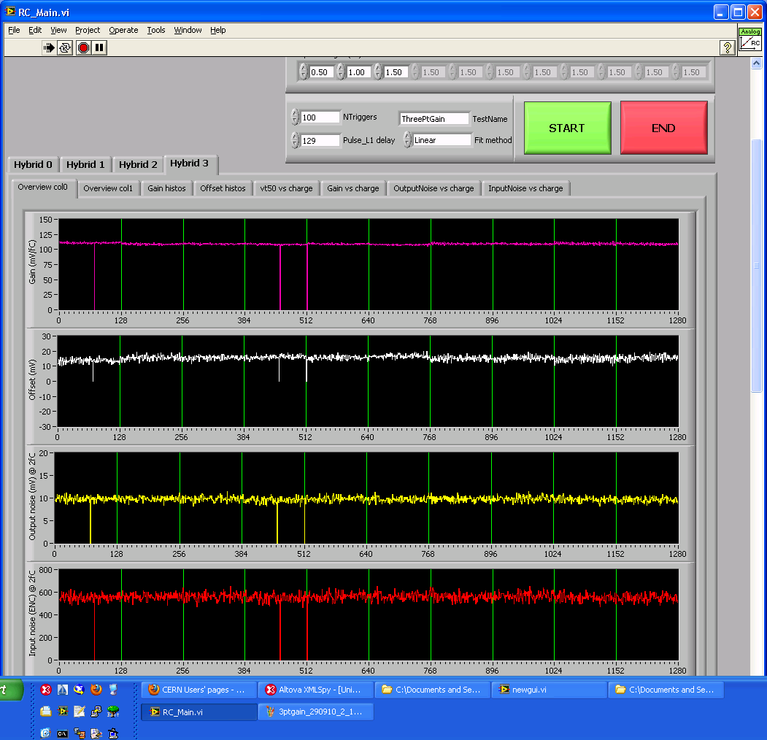Viewport: 767px width, 740px height.
Task: Click the Run arrow toolbar icon
Action: pos(49,47)
